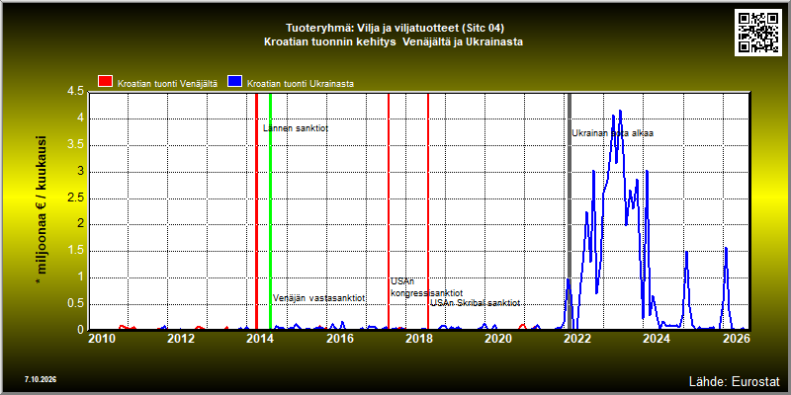Click the 'Venäjän vastasanktiot' annotation
This screenshot has width=791, height=395.
318,298
